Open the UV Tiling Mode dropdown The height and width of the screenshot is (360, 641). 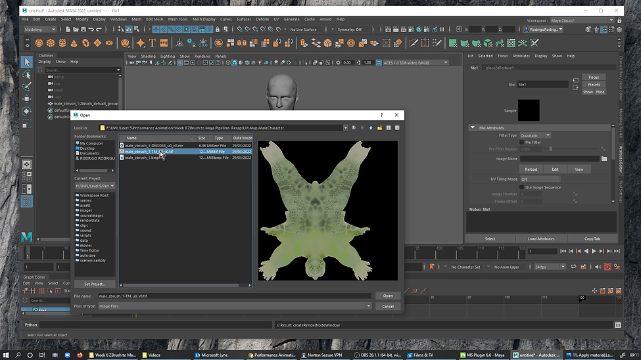tap(540, 179)
